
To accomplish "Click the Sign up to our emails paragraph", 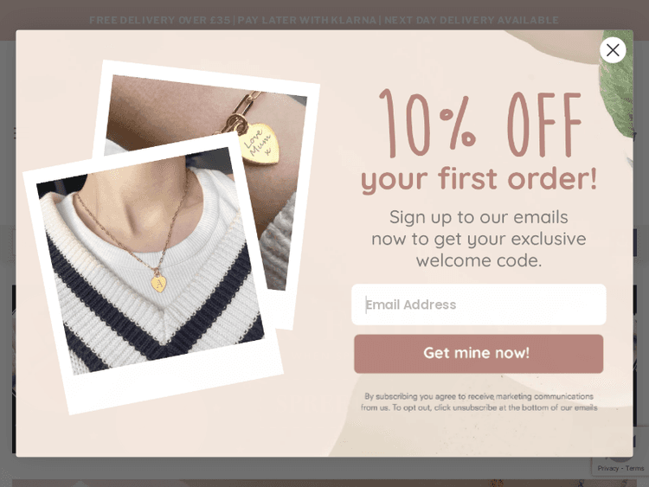I will [x=479, y=239].
